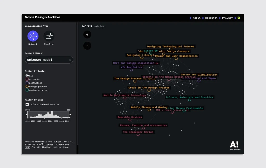266x168 pixels.
Task: Select the 'all' topic radio button
Action: pyautogui.click(x=27, y=76)
